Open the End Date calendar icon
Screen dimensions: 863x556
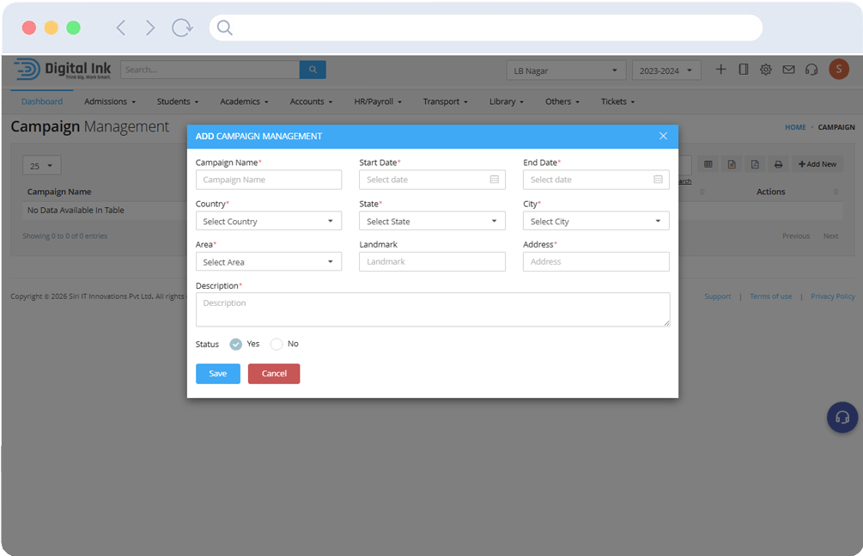point(658,180)
